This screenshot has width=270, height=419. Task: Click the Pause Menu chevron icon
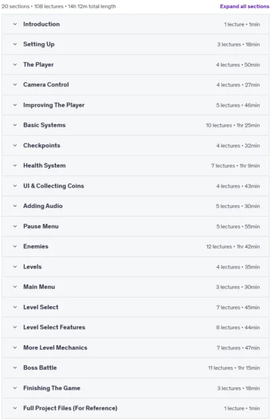pyautogui.click(x=15, y=226)
